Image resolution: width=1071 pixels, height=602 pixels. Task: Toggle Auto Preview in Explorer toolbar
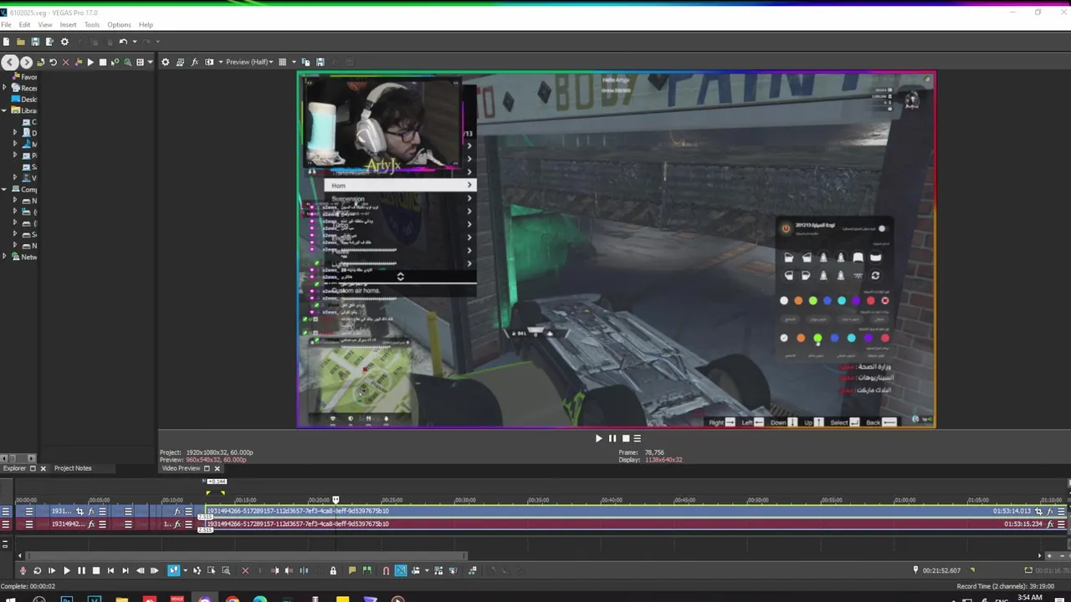click(115, 62)
